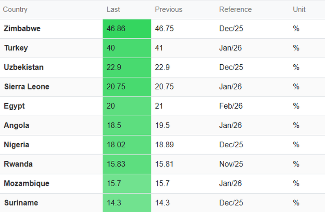This screenshot has width=325, height=212.
Task: Click Zimbabwe's green 46.86 value cell
Action: (127, 29)
